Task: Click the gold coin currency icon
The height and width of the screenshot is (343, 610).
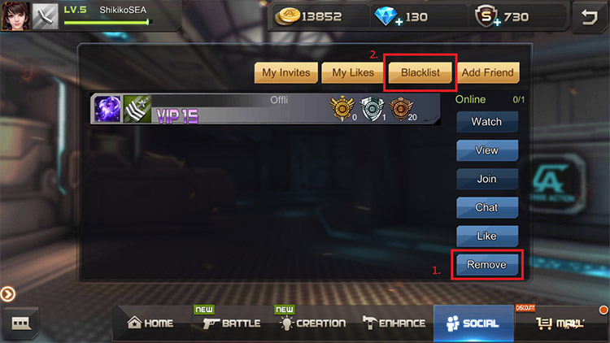Action: (x=287, y=16)
